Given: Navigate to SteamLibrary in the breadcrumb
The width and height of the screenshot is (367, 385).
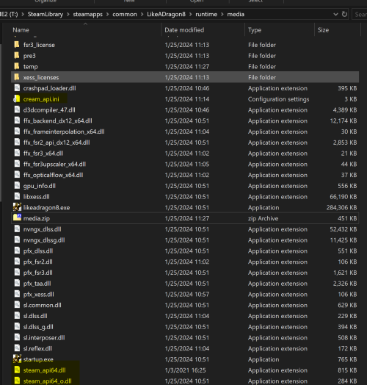Looking at the screenshot, I should click(x=45, y=14).
